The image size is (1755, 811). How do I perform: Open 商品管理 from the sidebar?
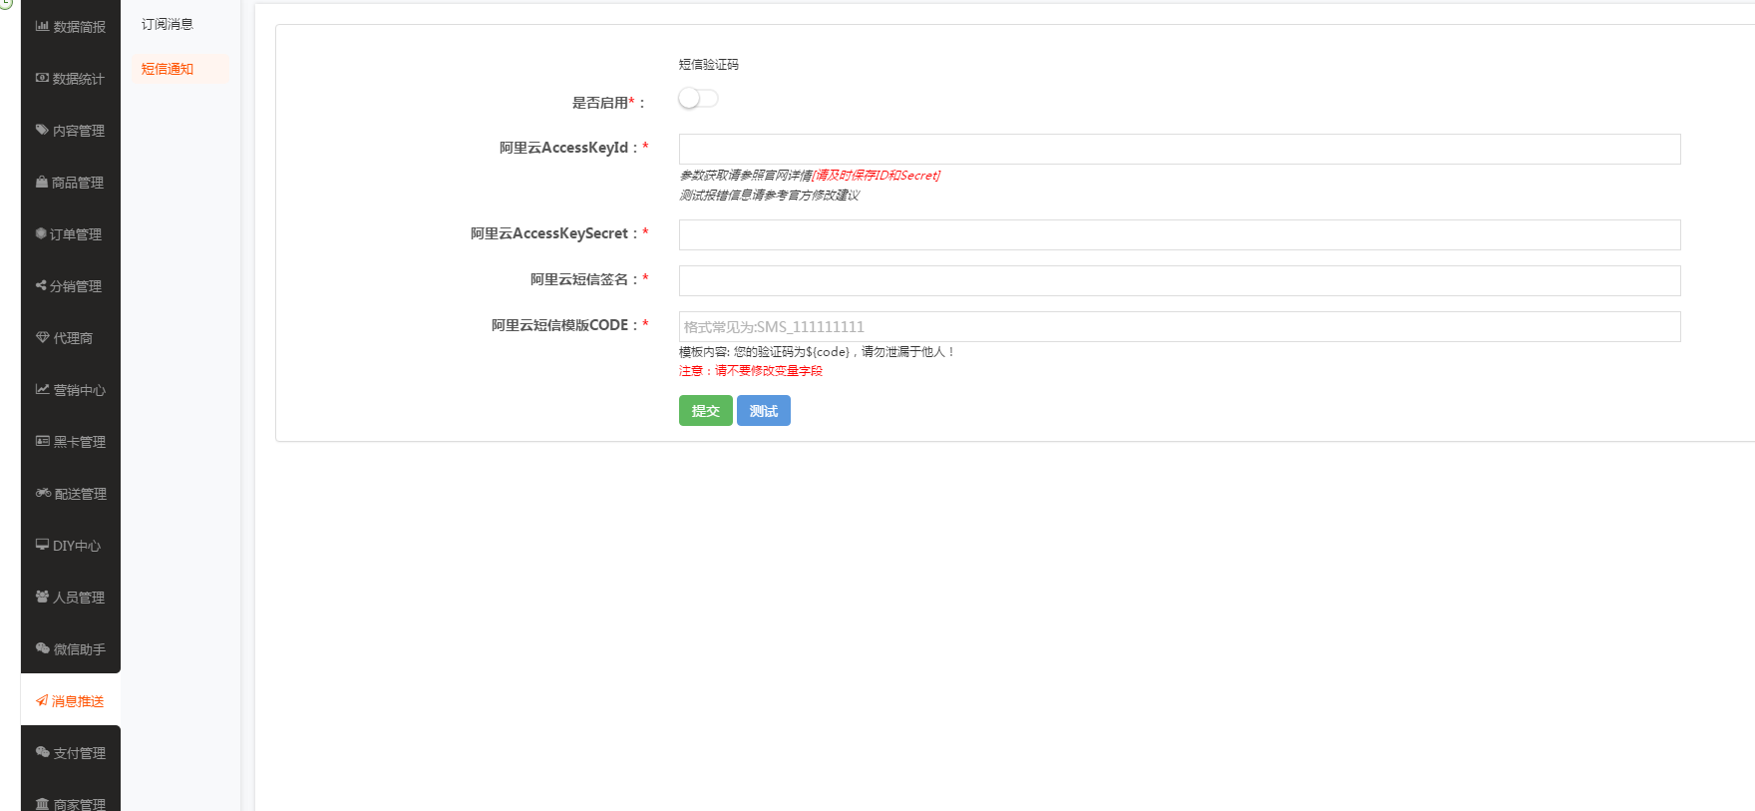tap(71, 183)
